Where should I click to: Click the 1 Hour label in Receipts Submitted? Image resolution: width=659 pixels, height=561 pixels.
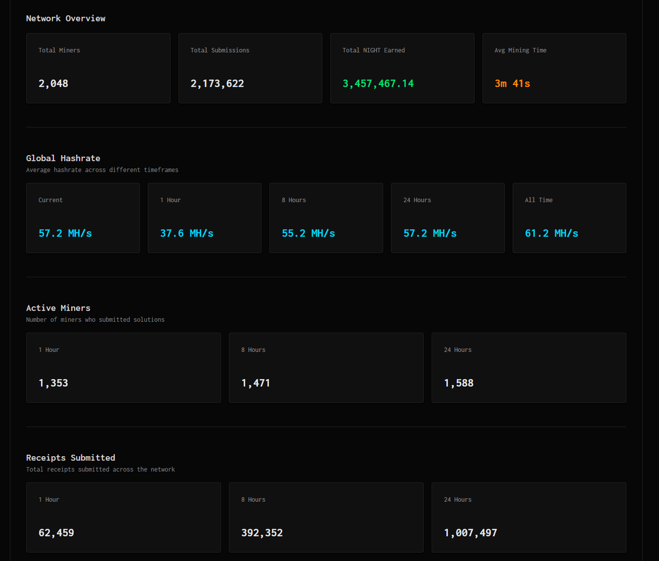49,500
